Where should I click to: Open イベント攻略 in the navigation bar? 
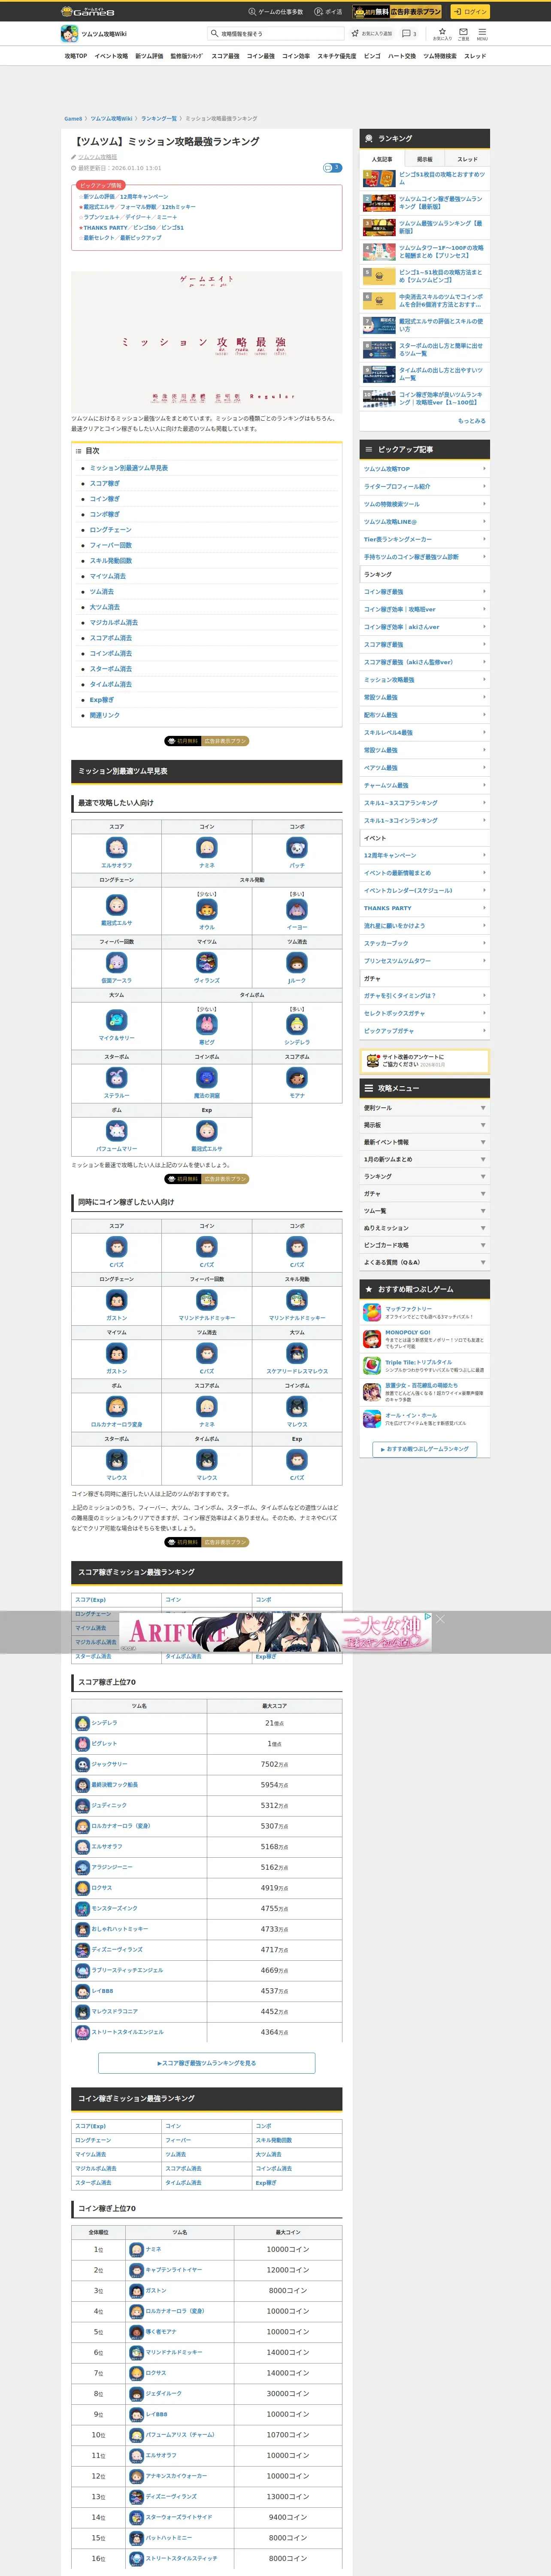111,56
